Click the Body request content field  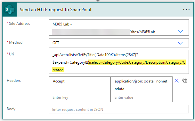(x=119, y=109)
